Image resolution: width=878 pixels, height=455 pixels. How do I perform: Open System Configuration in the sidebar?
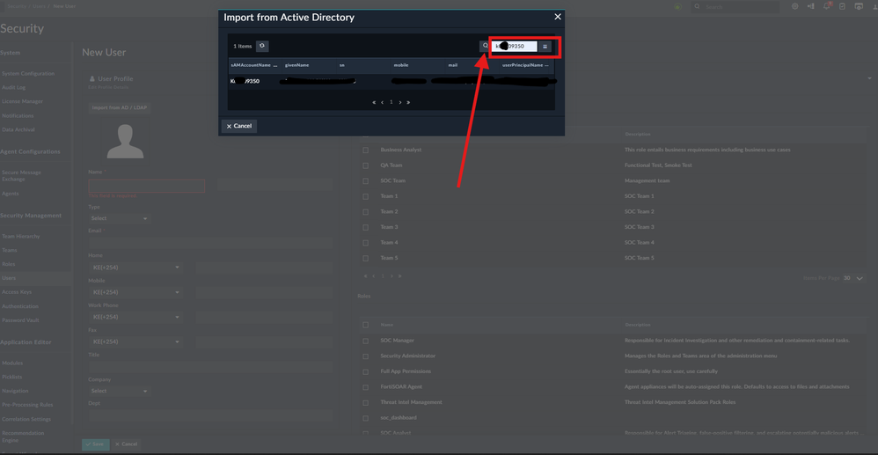tap(28, 74)
